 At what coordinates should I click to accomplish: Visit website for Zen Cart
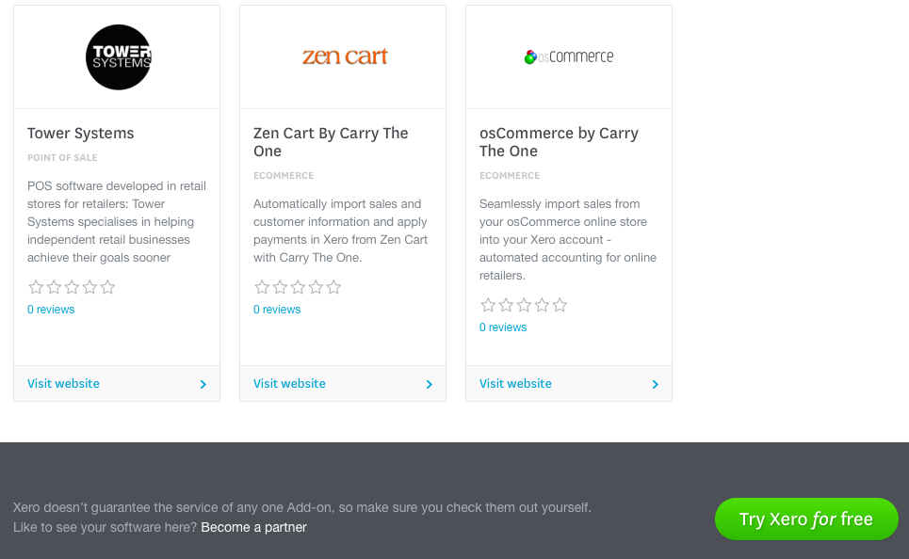(289, 383)
